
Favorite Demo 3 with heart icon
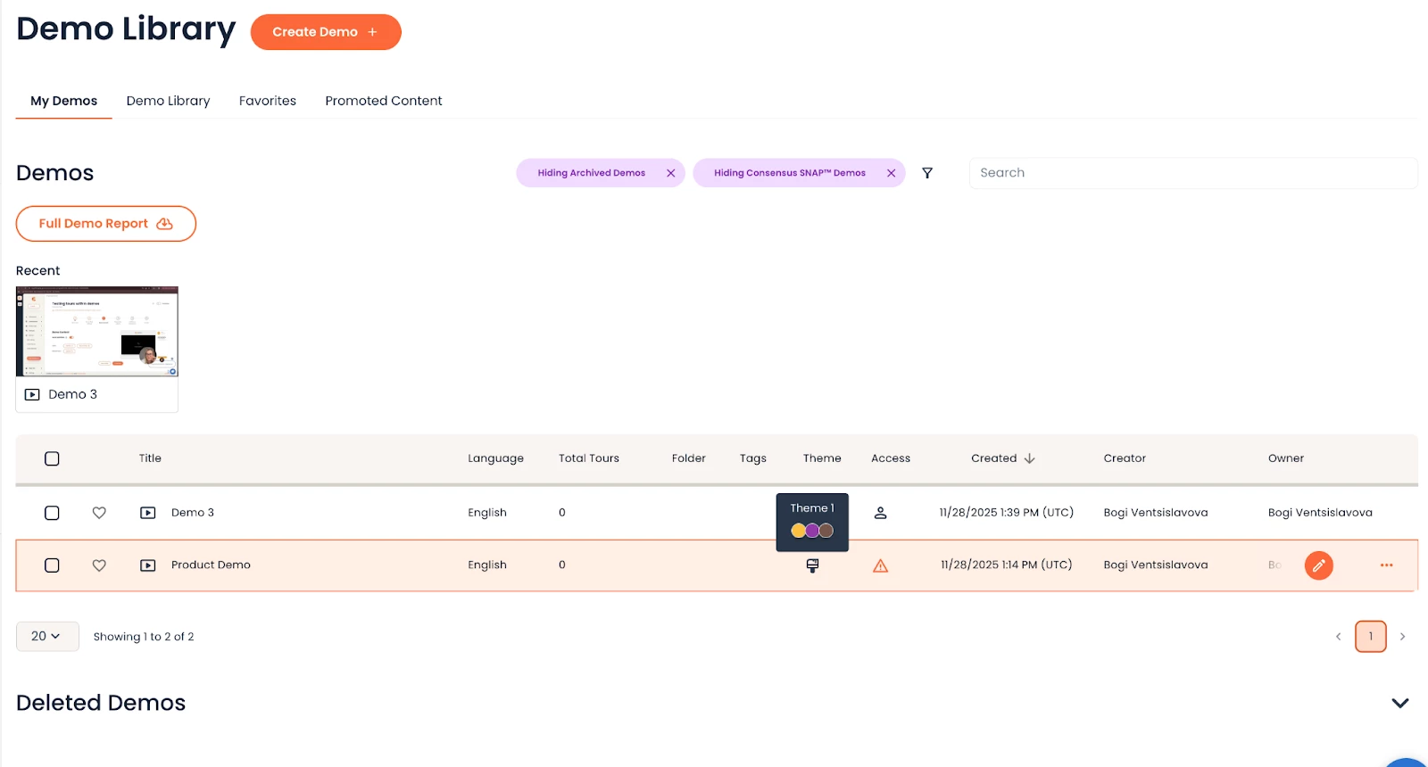tap(99, 513)
